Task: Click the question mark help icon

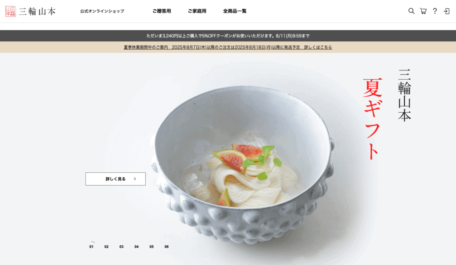Action: coord(435,11)
